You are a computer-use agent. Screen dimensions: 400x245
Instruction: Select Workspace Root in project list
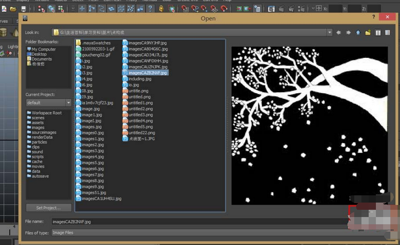[x=46, y=113]
